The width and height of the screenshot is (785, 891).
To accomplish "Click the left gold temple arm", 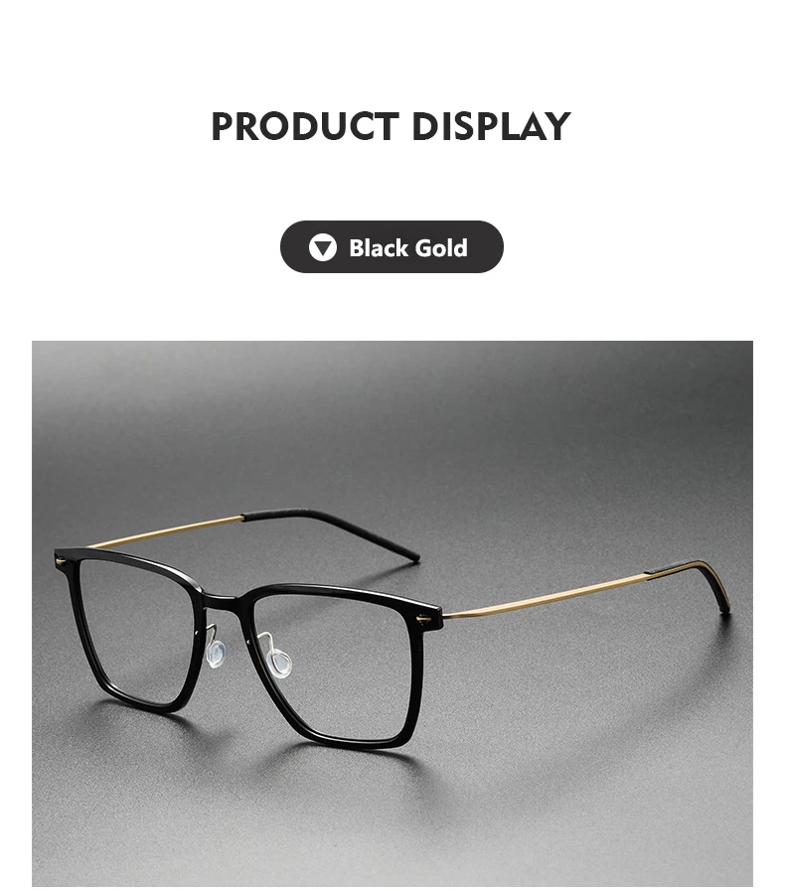I will pos(165,531).
